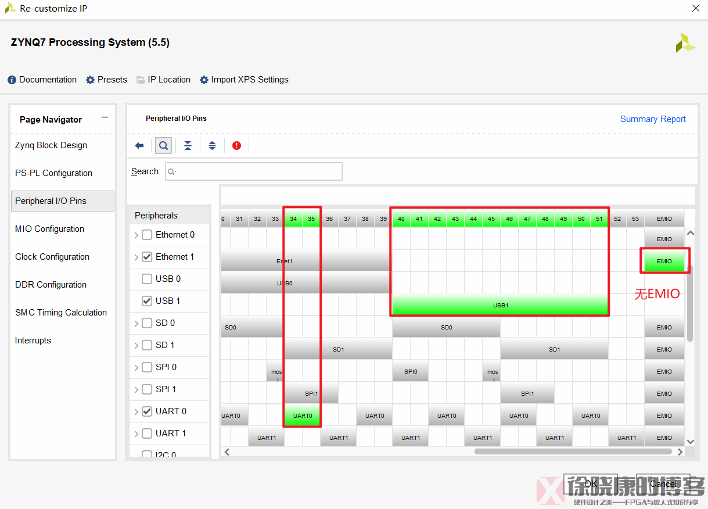The width and height of the screenshot is (708, 509).
Task: Toggle the search magnifier toolbar icon
Action: pos(163,146)
